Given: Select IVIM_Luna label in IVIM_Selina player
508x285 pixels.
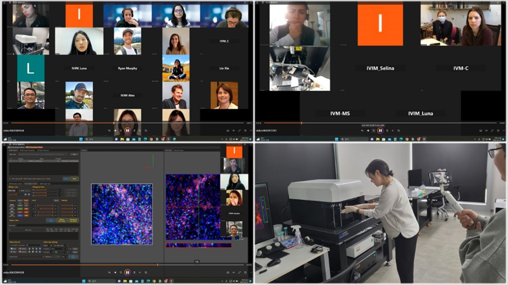Looking at the screenshot, I should coord(420,113).
